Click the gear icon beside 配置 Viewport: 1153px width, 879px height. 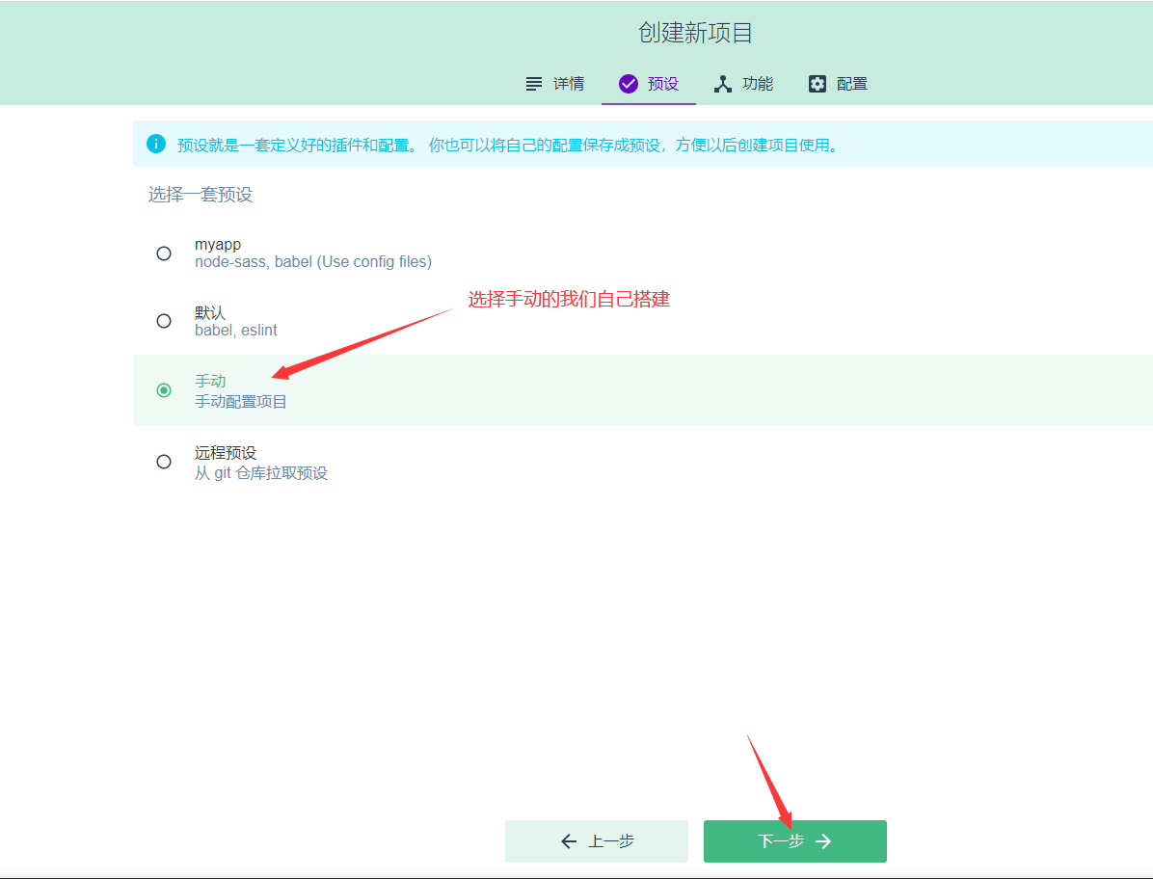817,84
